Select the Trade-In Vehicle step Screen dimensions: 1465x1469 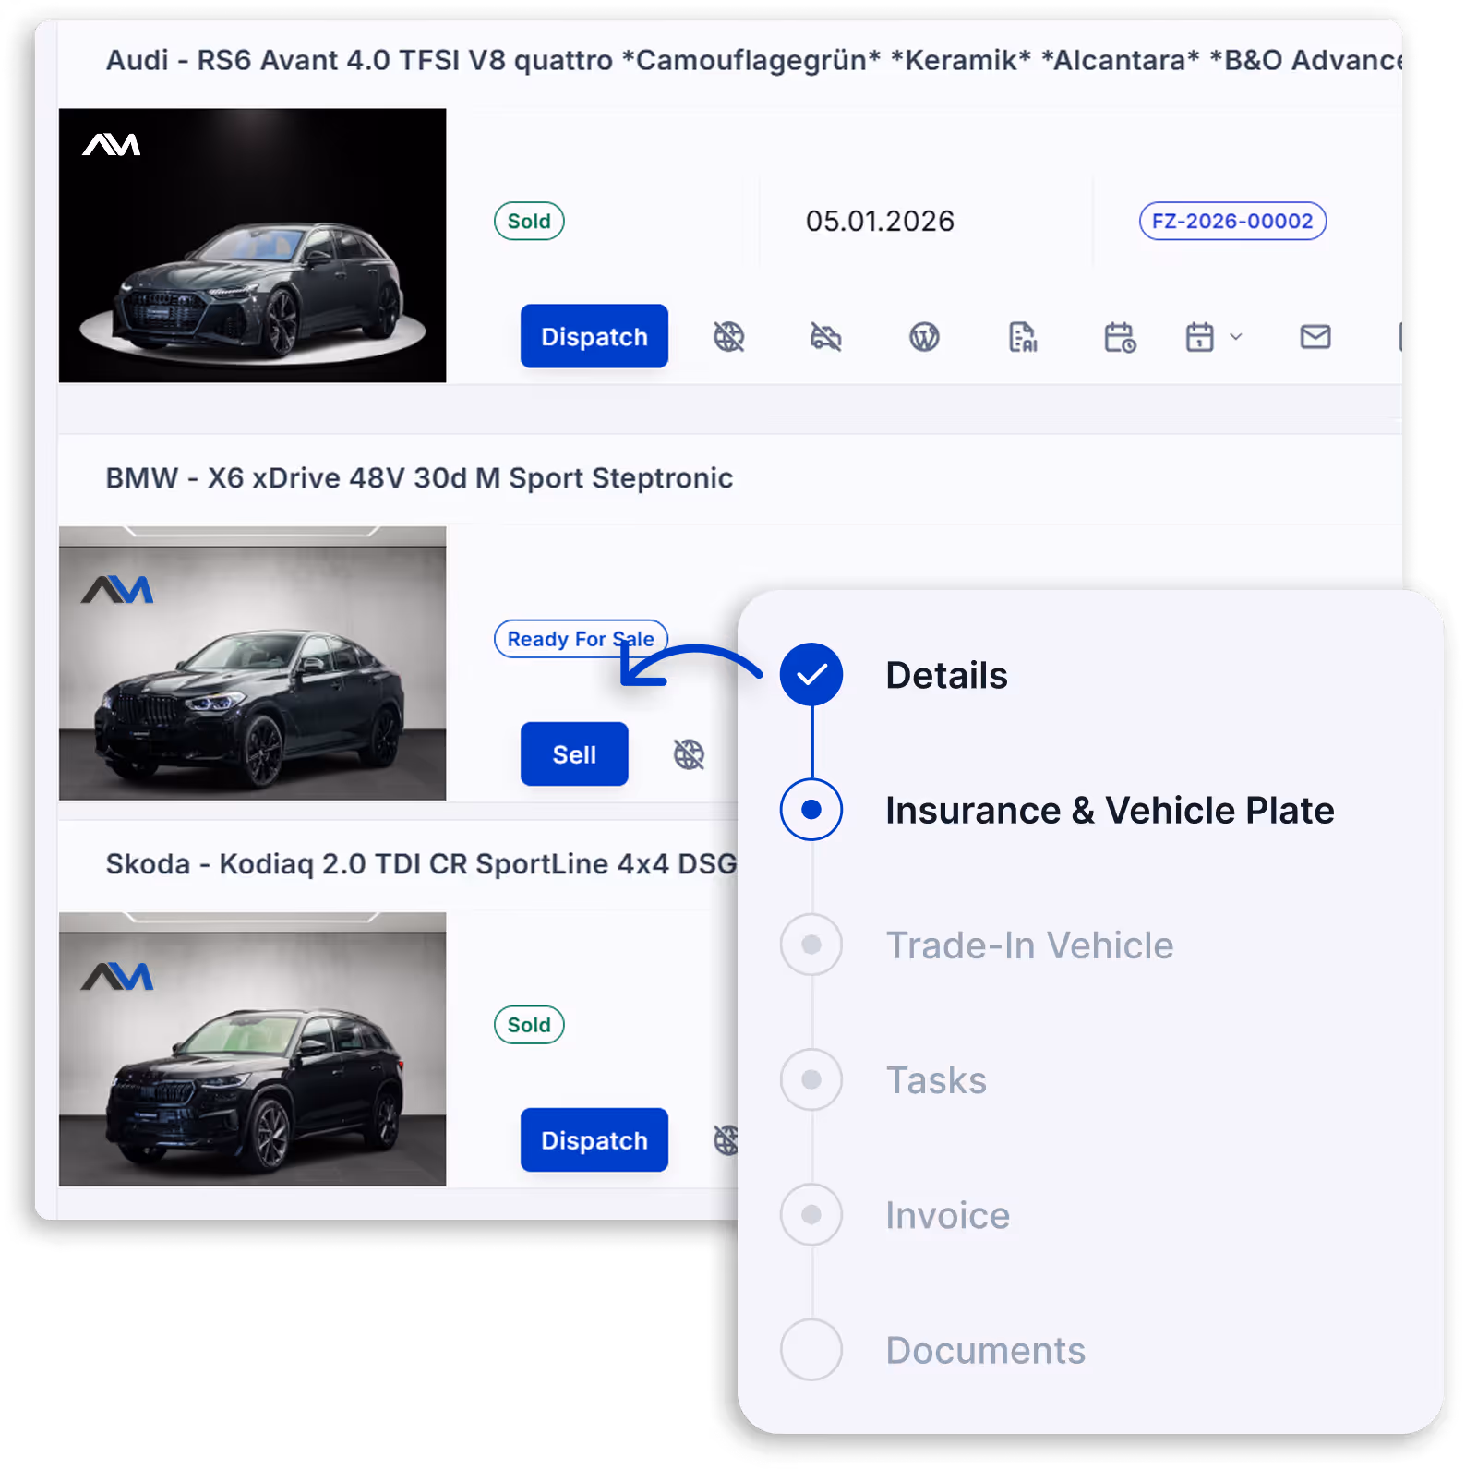[x=1029, y=945]
